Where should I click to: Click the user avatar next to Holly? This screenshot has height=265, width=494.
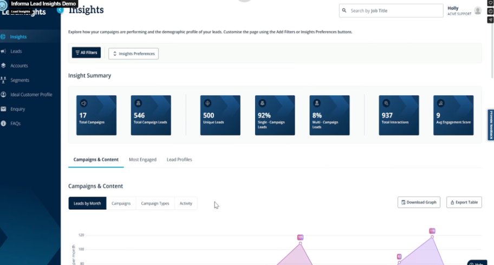[477, 11]
